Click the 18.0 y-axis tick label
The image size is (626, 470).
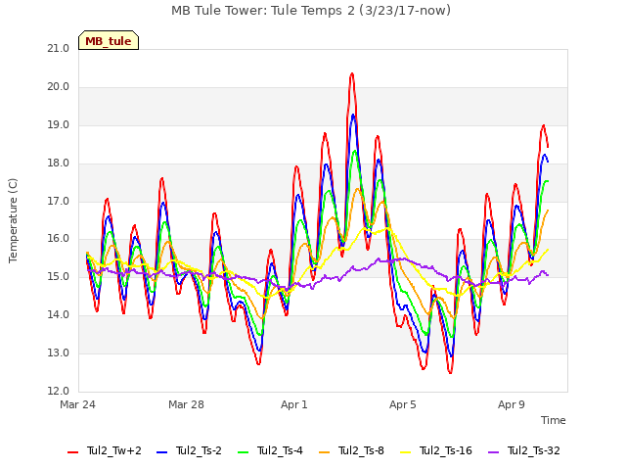tap(59, 164)
